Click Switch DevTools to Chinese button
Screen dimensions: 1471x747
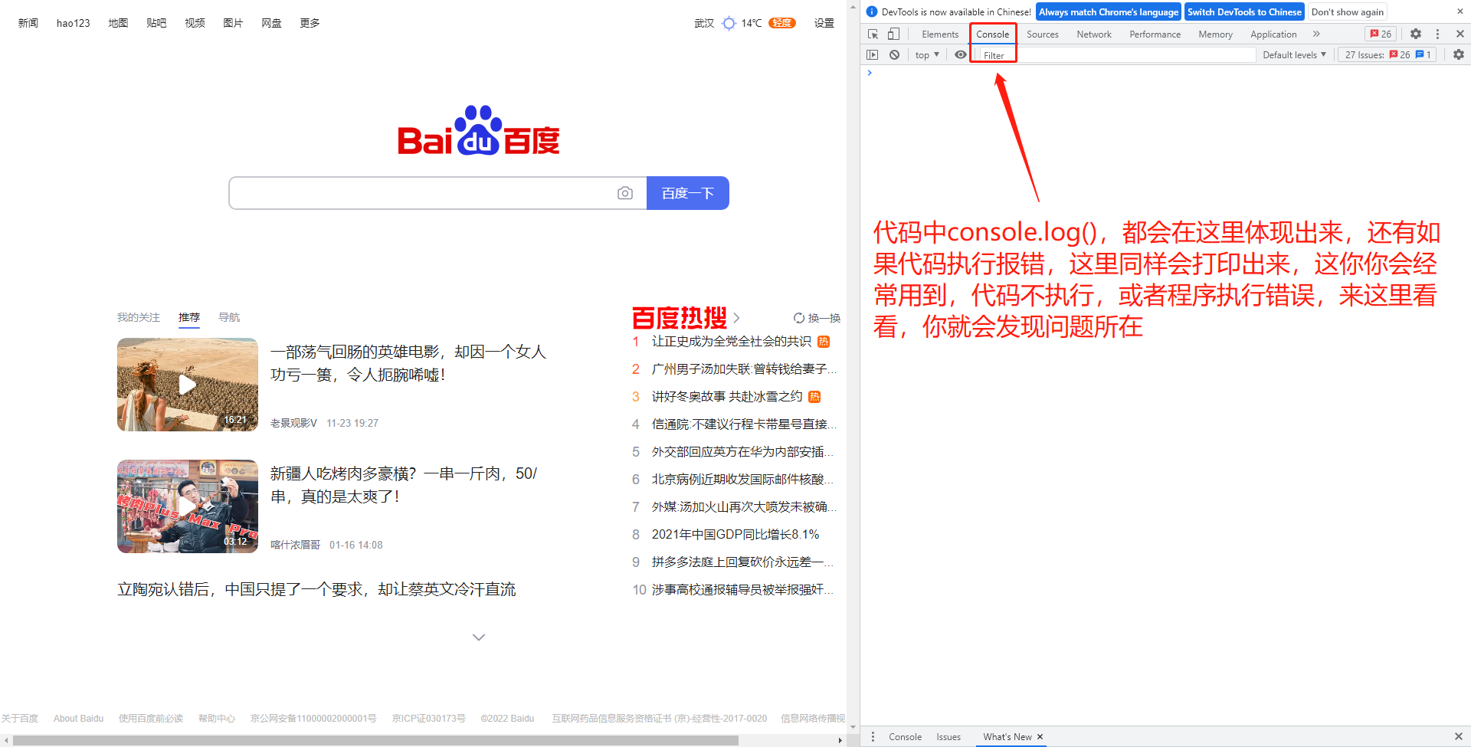[1244, 11]
